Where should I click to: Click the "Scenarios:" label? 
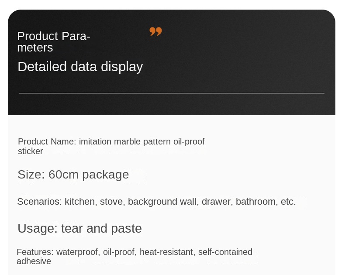39,201
